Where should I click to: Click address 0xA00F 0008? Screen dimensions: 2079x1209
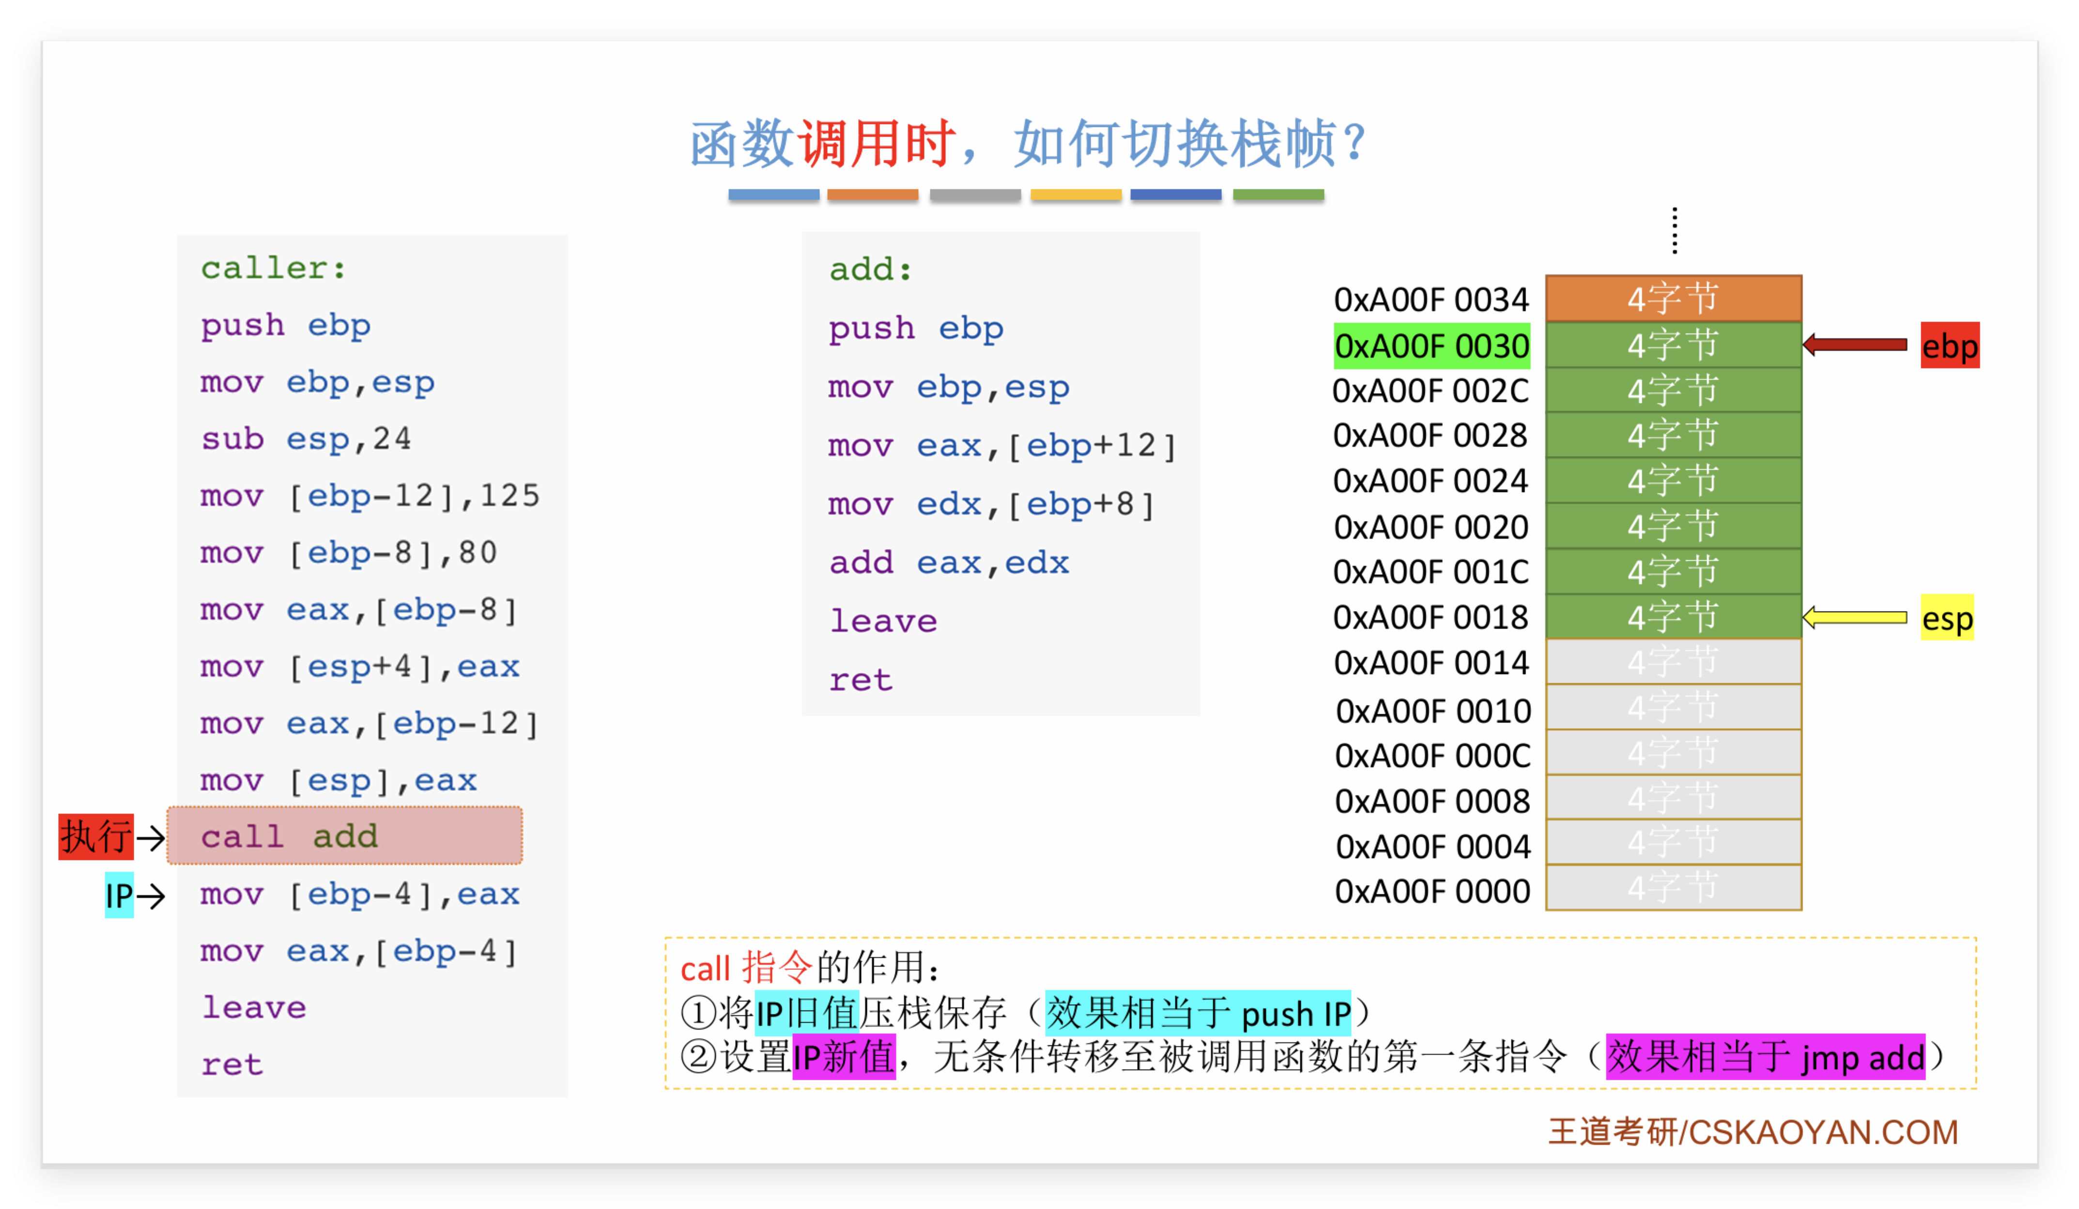point(1432,800)
